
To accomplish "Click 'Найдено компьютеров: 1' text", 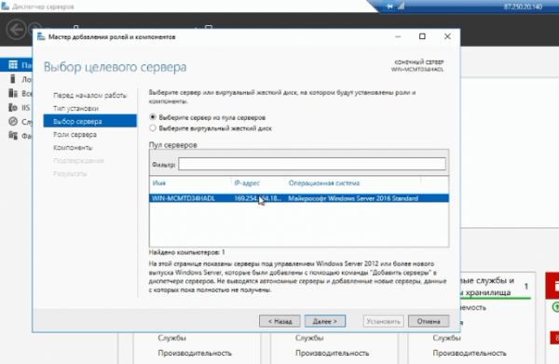I will click(187, 252).
